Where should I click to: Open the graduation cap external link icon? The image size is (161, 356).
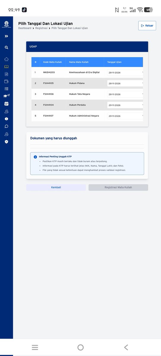7,96
